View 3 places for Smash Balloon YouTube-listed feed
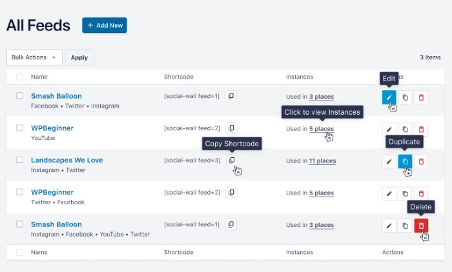The image size is (452, 272). coord(322,225)
